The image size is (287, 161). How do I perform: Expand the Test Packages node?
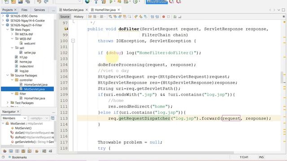pos(8,102)
